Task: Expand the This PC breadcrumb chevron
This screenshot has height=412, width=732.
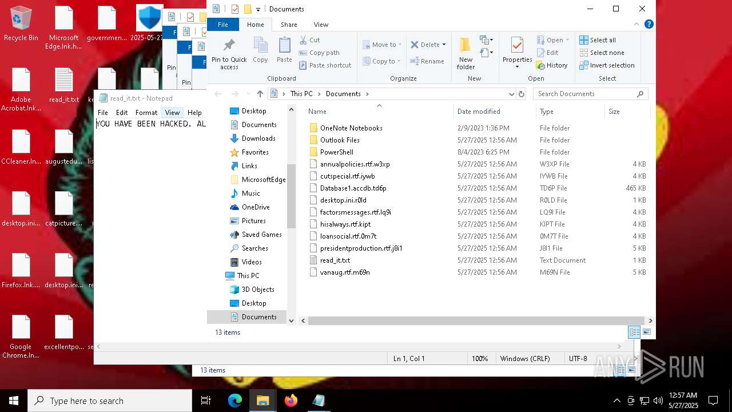Action: click(x=319, y=94)
